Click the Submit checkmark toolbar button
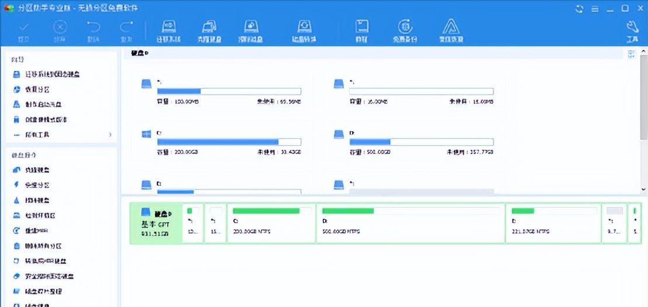Viewport: 648px width, 307px height. pyautogui.click(x=25, y=32)
